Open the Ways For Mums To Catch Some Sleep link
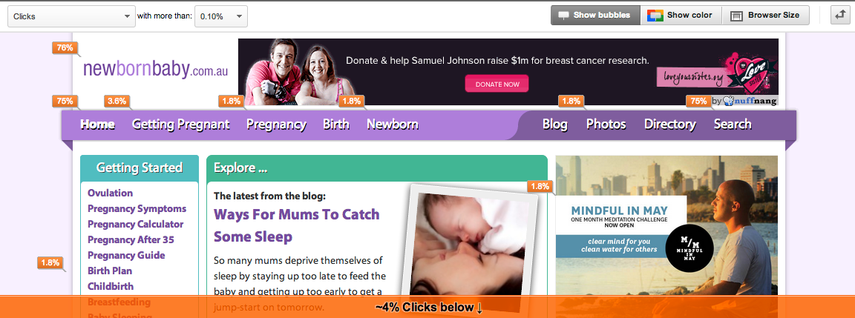Image resolution: width=855 pixels, height=318 pixels. (x=297, y=225)
